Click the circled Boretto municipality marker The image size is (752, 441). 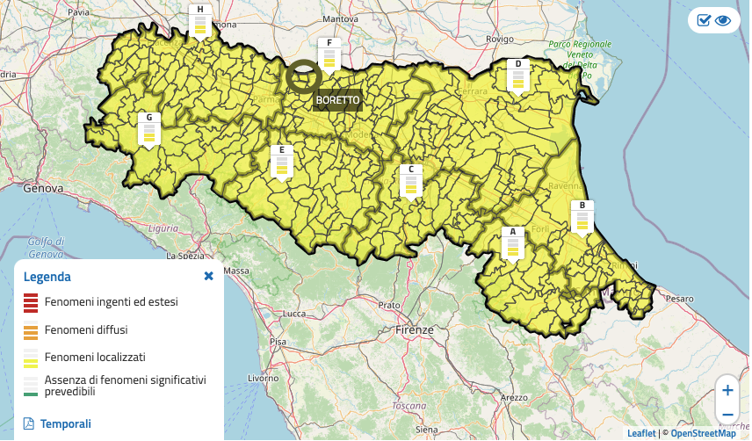coord(304,76)
